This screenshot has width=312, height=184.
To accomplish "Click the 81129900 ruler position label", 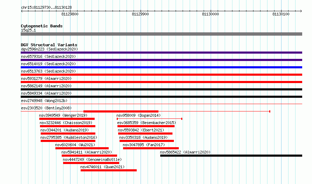I will click(x=140, y=14).
